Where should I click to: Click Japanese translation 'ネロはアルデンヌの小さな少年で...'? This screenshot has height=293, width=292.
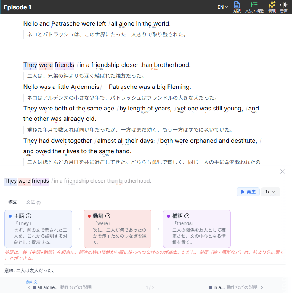click(122, 98)
